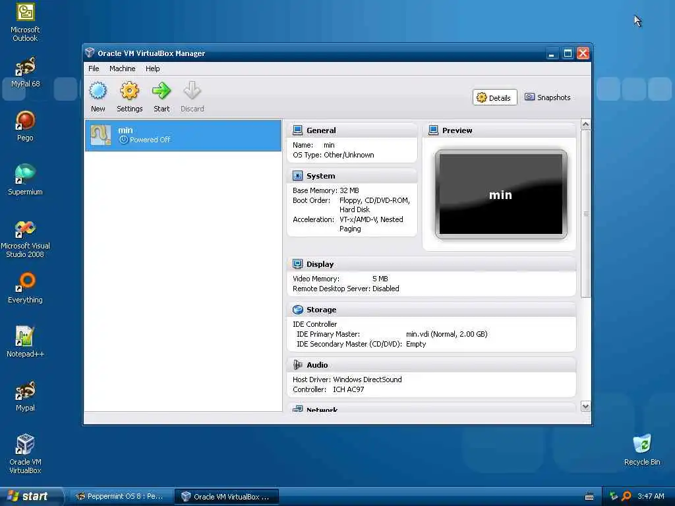Open Oracle VM VirtualBox desktop shortcut
The width and height of the screenshot is (675, 506).
25,454
